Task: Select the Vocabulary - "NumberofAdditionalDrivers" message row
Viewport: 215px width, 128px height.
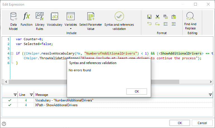Action: (107, 100)
